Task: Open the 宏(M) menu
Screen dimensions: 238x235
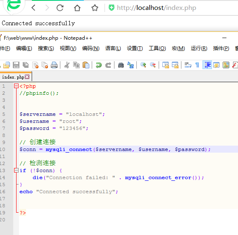Action: click(x=178, y=48)
